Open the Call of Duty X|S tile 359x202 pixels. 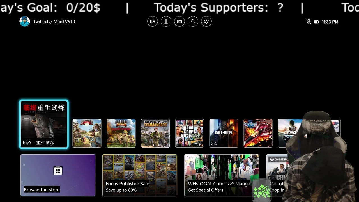tap(224, 133)
